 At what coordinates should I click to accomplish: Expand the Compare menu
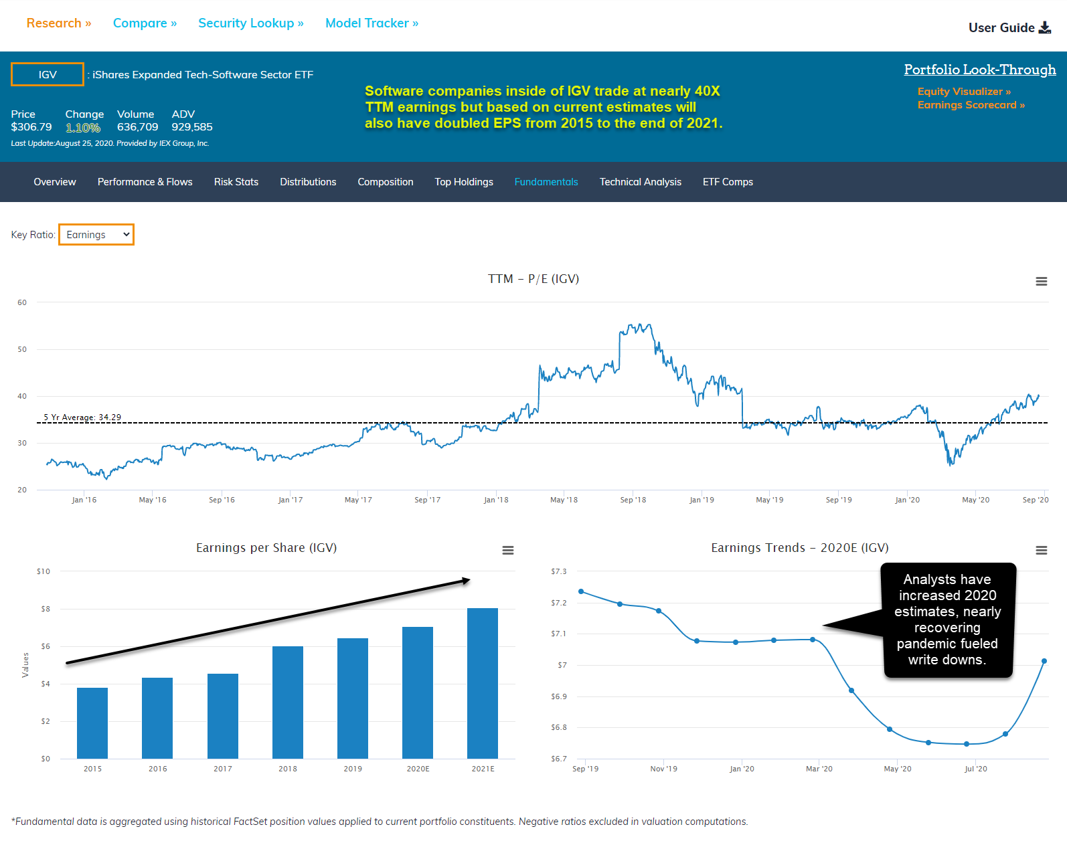tap(145, 23)
